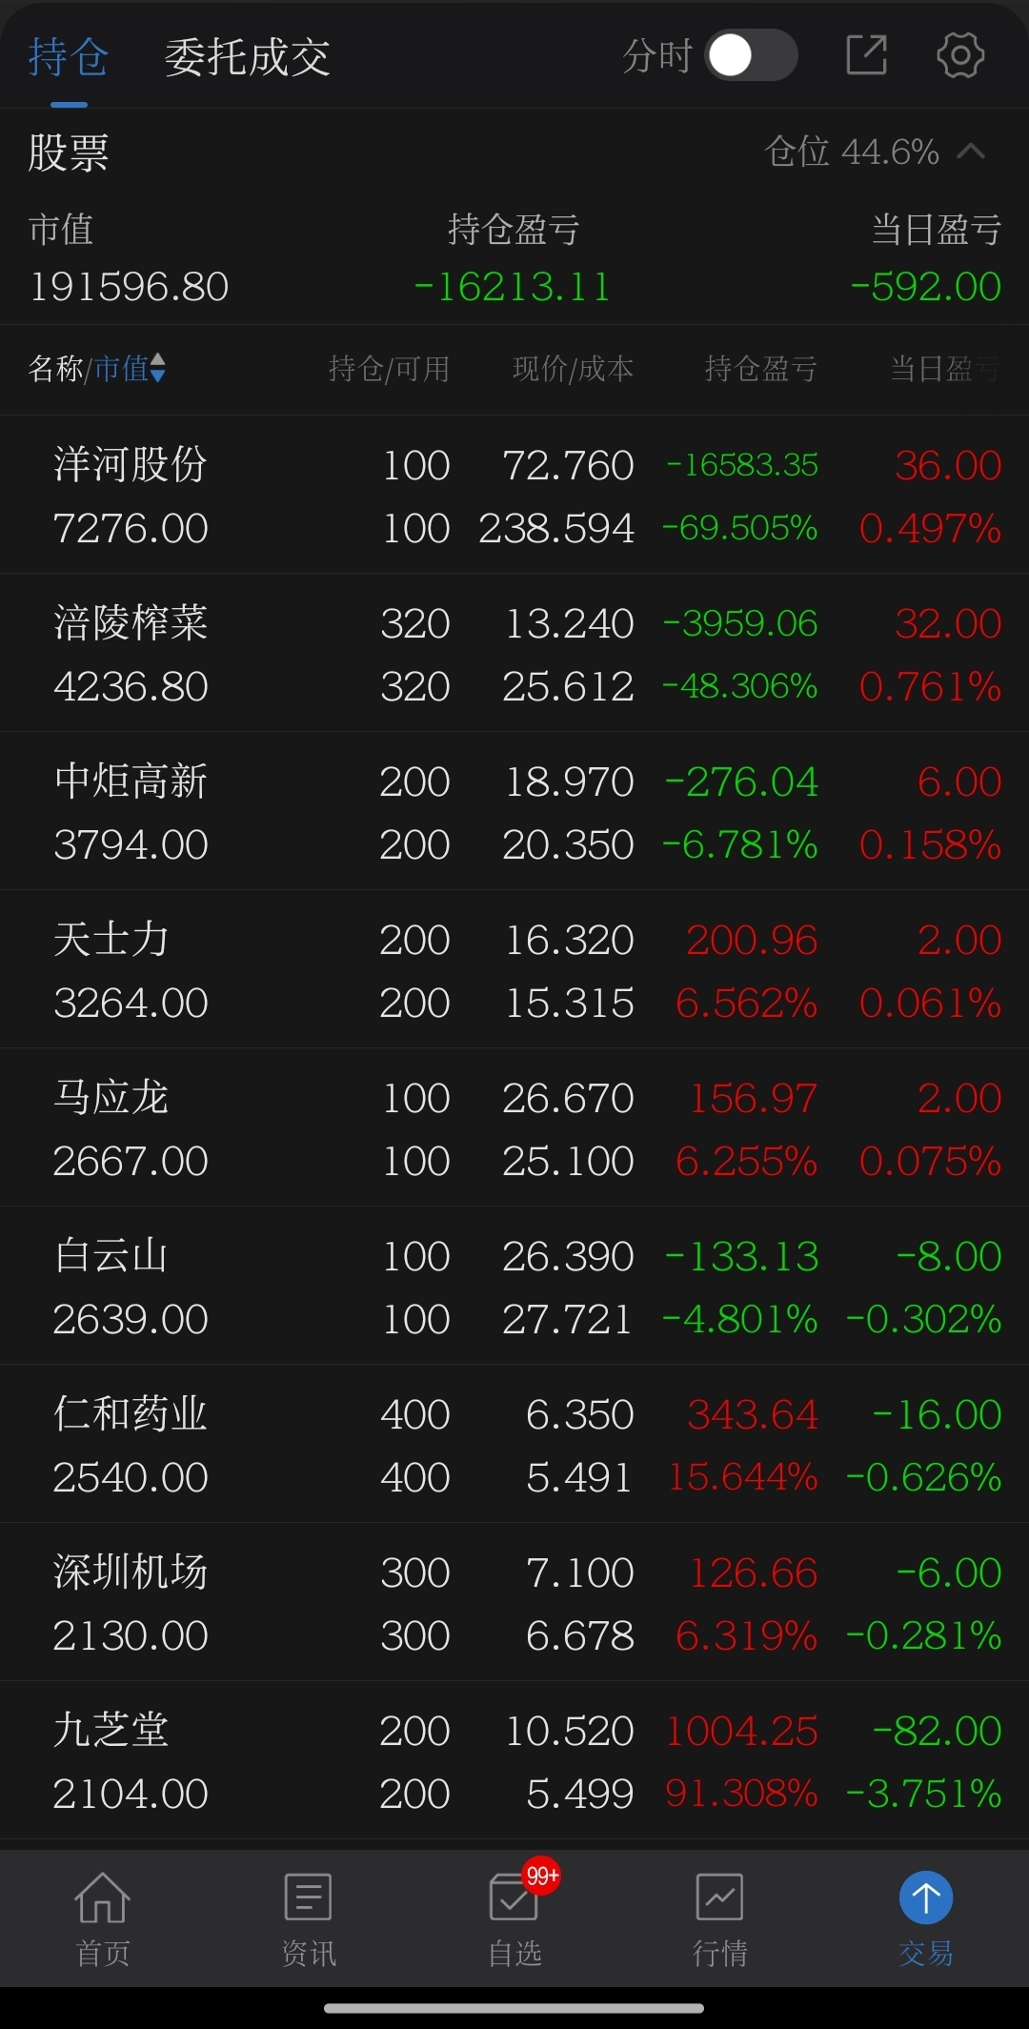The image size is (1029, 2029).
Task: Open 自选 watchlist with 99+ badge
Action: pyautogui.click(x=515, y=1919)
